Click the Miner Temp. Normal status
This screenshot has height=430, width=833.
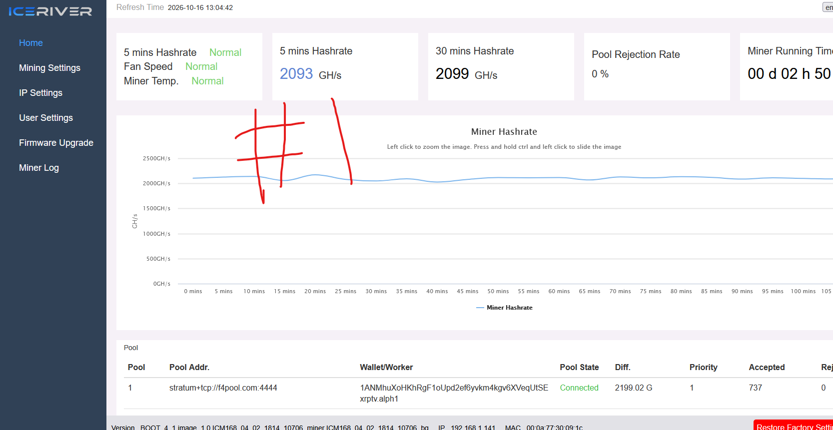[207, 81]
